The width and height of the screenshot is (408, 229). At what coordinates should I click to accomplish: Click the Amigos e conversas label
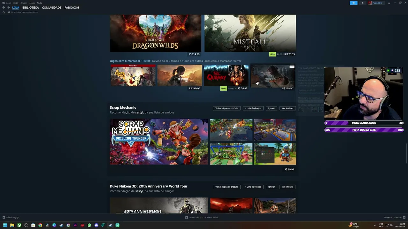[393, 218]
